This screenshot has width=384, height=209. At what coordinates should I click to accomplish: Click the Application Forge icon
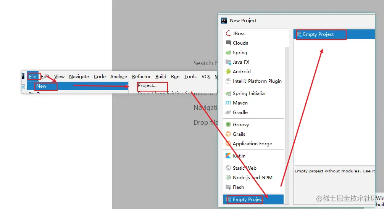point(228,143)
